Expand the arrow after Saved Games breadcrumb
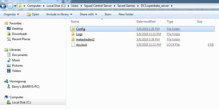 click(138, 6)
